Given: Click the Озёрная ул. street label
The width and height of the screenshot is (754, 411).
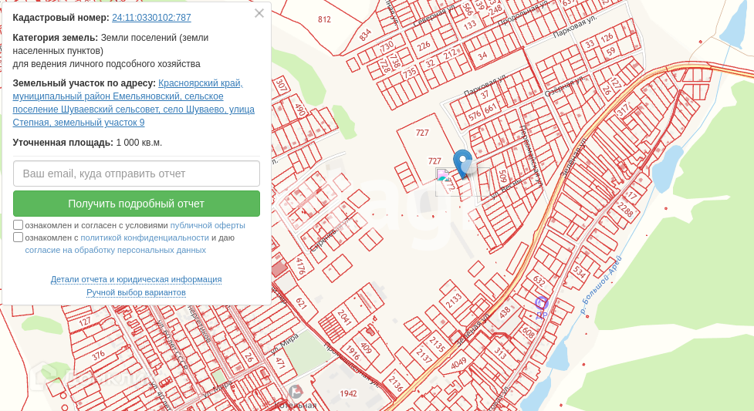Looking at the screenshot, I should pos(564,86).
